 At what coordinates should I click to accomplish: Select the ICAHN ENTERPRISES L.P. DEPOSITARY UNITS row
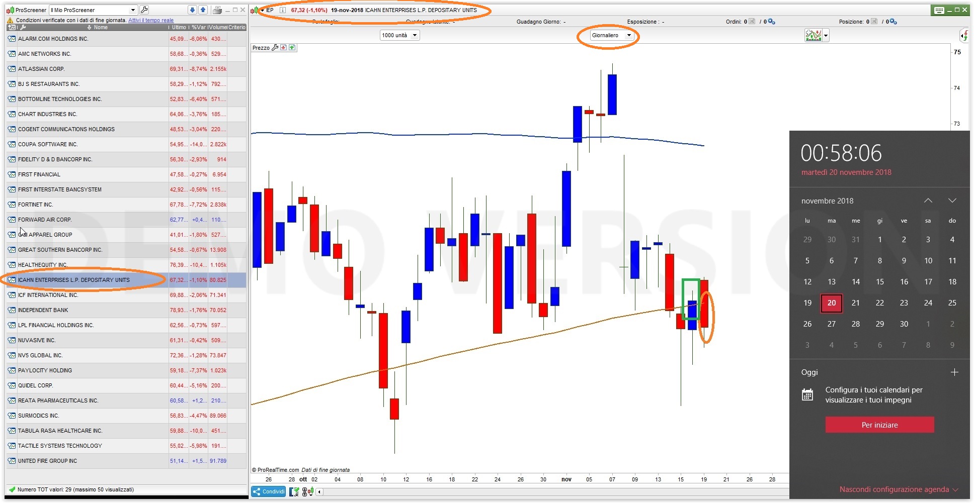click(x=126, y=280)
